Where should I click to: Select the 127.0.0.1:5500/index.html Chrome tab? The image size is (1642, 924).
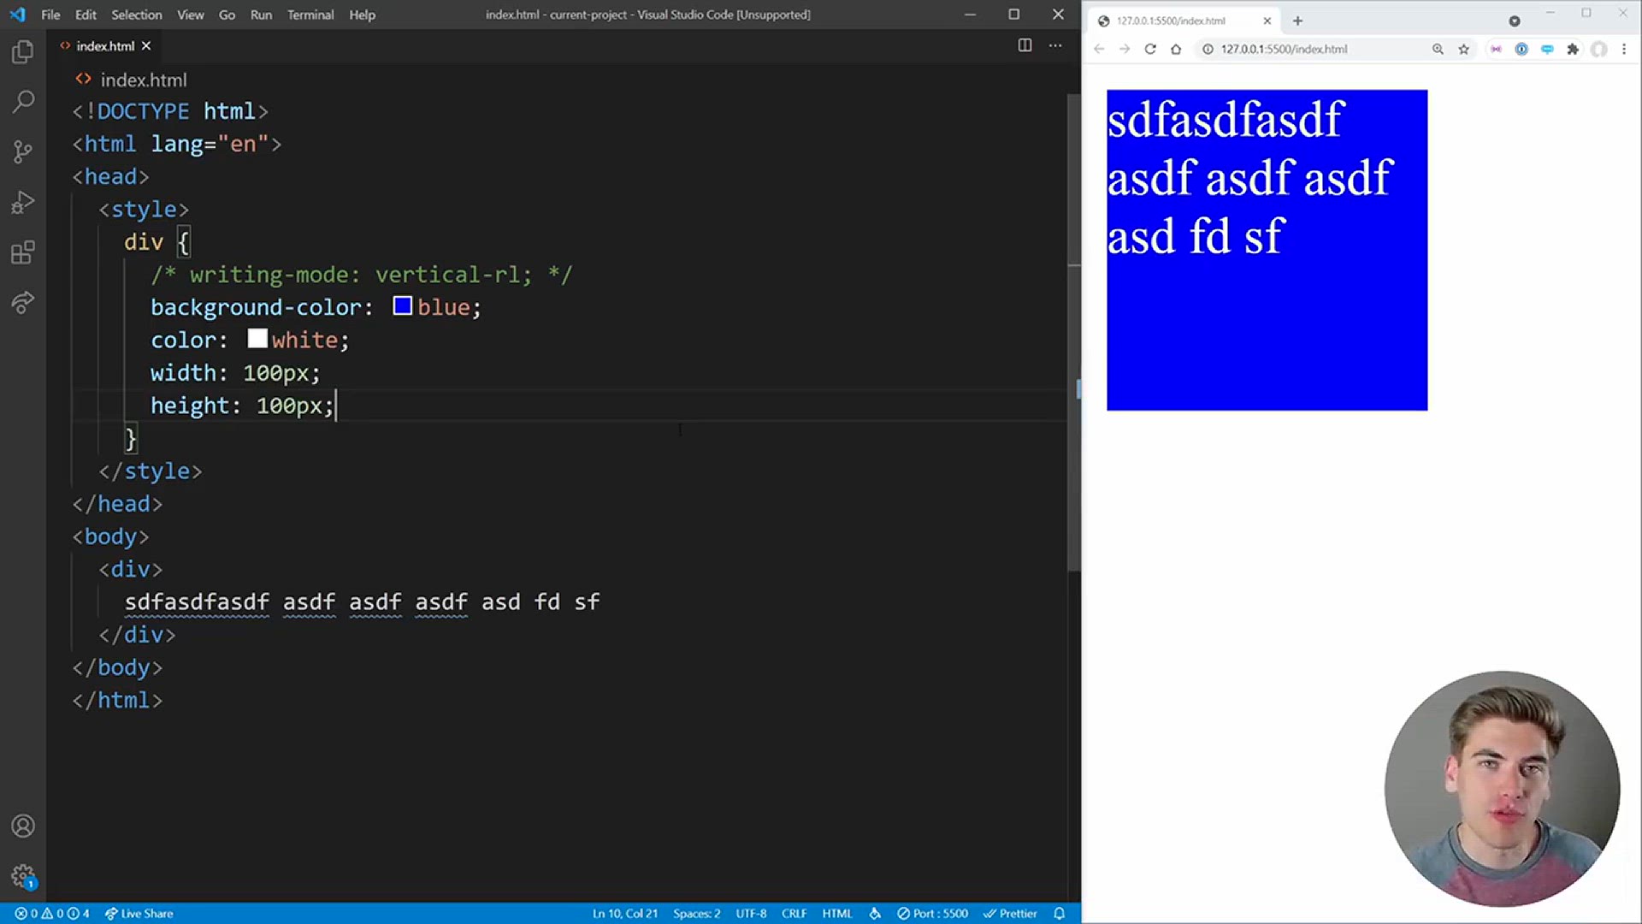click(x=1184, y=21)
